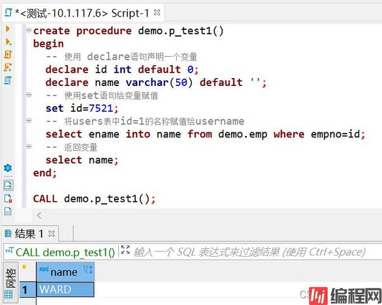The width and height of the screenshot is (382, 305).
Task: Switch to the 网格 grid view tab
Action: pos(10,282)
